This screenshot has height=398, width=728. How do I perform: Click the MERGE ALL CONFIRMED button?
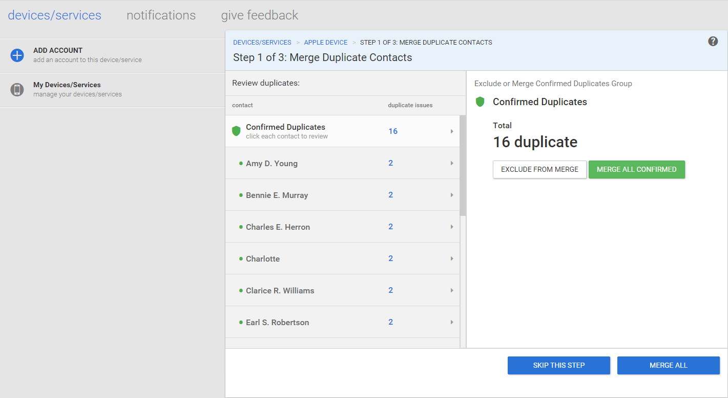637,169
